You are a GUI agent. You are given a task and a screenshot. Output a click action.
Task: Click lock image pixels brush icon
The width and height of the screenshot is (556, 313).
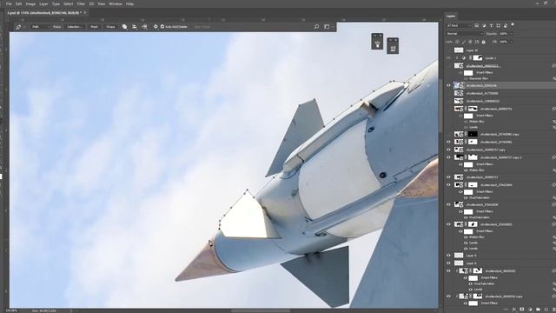(464, 42)
